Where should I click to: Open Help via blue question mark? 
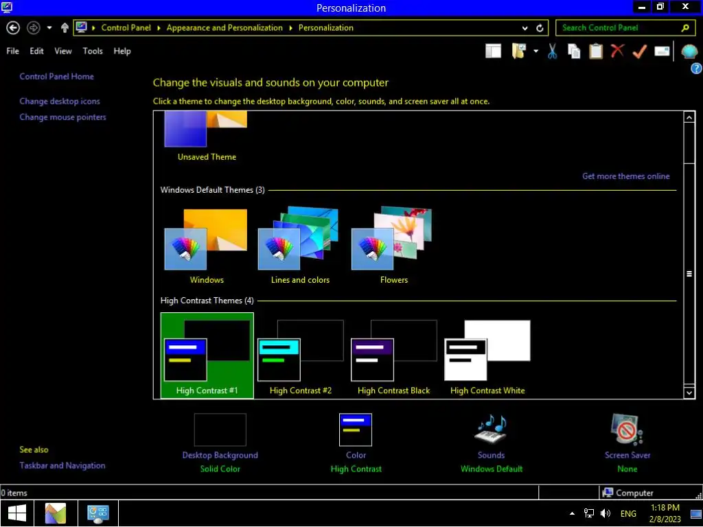point(696,69)
